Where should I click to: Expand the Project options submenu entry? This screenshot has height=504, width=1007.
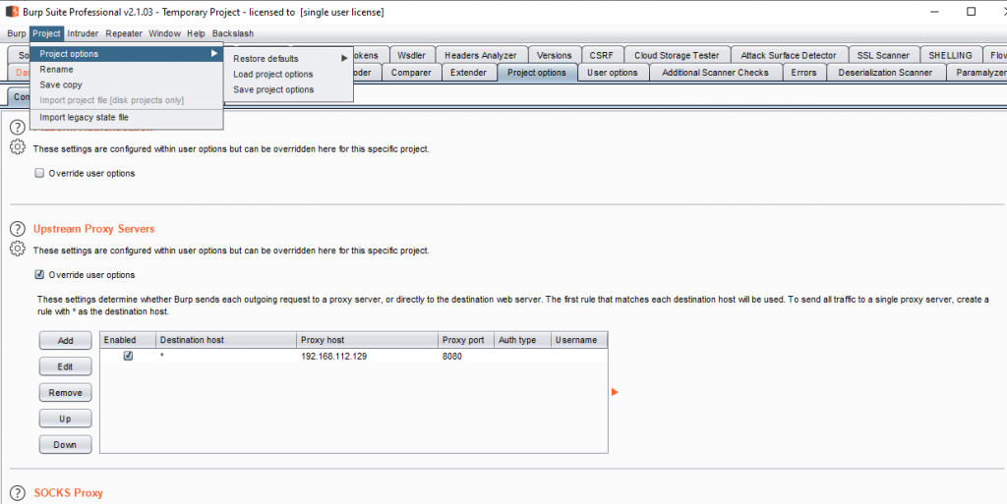(128, 53)
